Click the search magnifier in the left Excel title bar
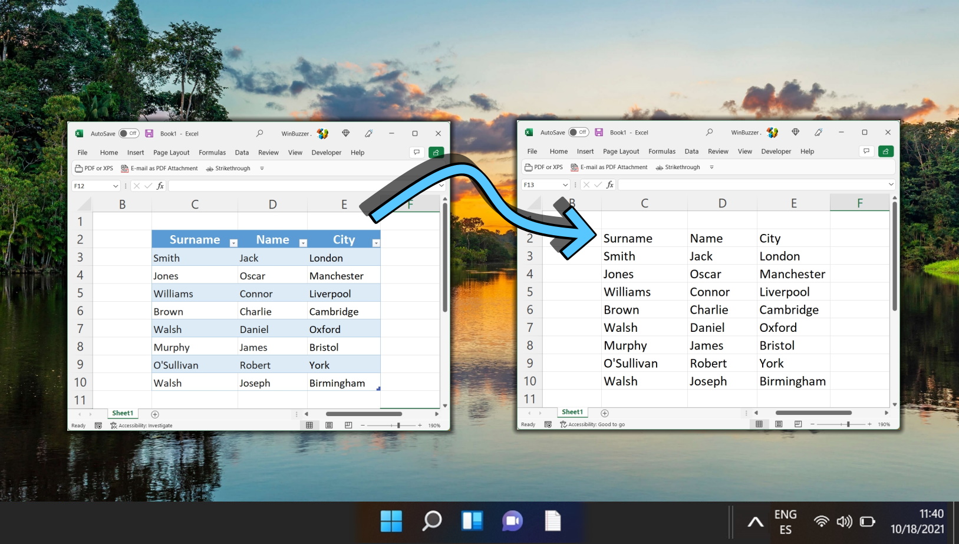 (259, 134)
